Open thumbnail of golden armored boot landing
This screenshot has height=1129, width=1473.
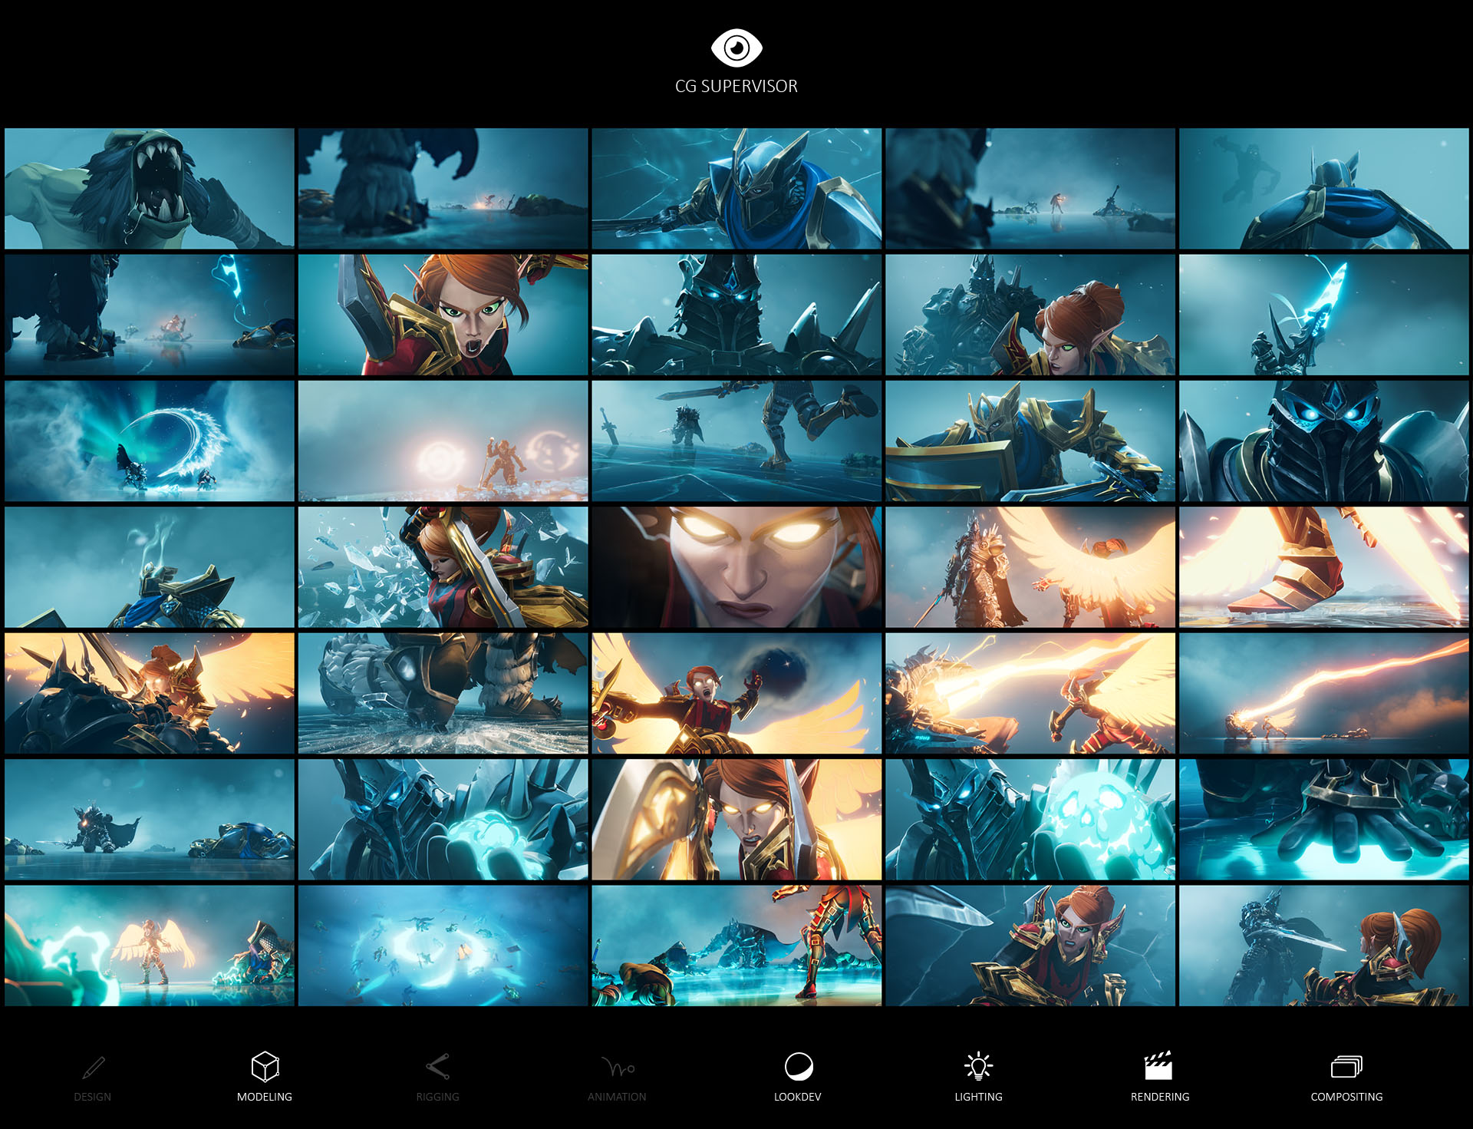[1323, 567]
